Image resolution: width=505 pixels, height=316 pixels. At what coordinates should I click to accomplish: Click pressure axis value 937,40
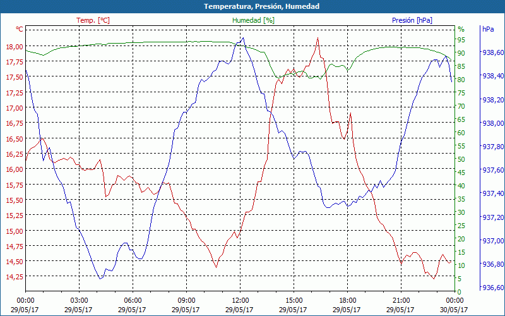492,193
